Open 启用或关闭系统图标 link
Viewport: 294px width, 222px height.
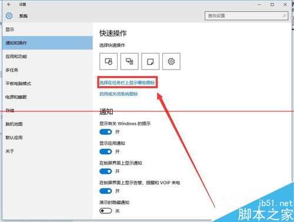[118, 94]
